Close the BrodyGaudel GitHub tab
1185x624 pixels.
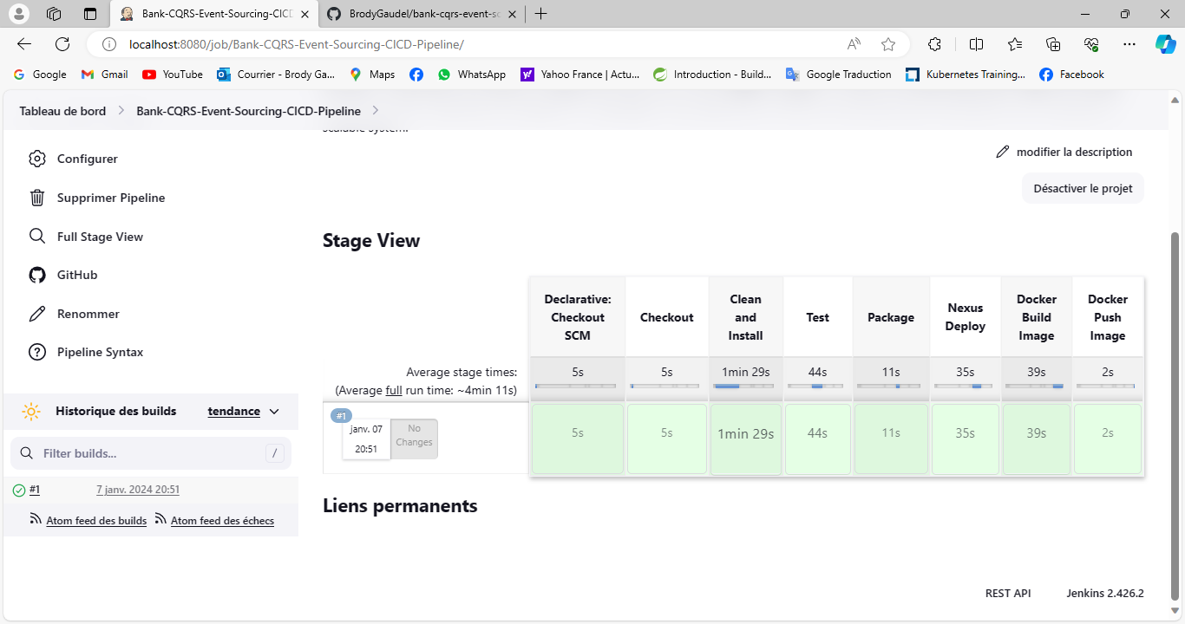512,14
